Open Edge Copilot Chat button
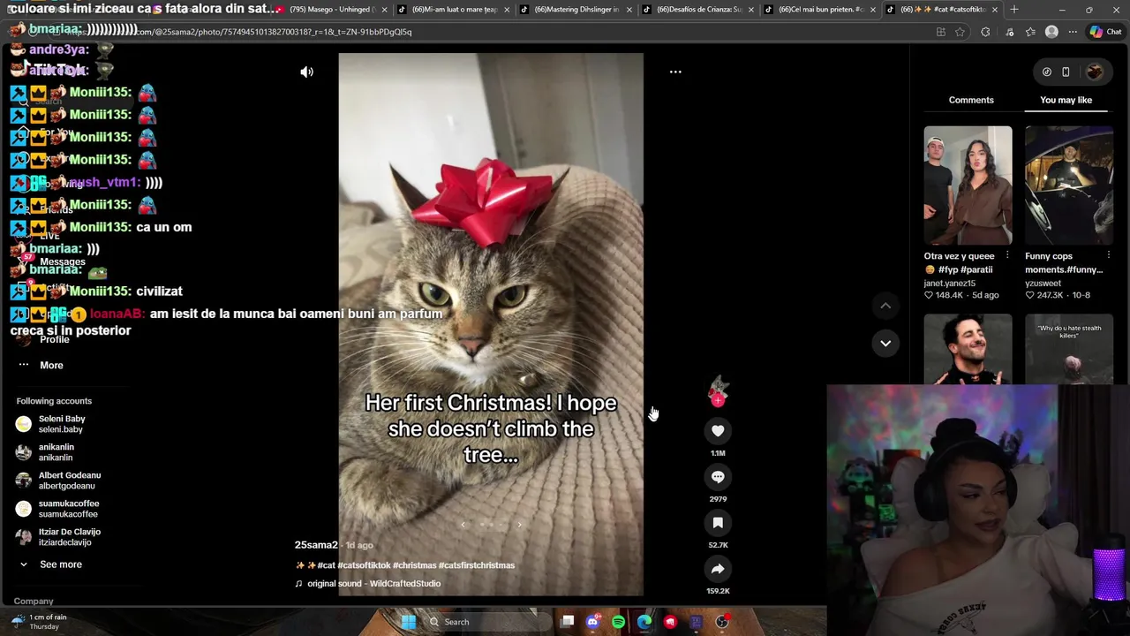 pyautogui.click(x=1104, y=32)
